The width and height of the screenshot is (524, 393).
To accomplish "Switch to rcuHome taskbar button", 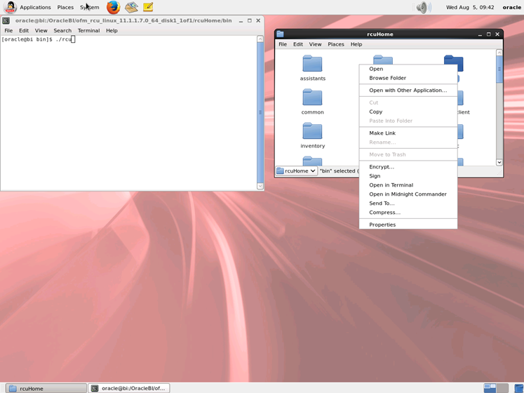I will [x=47, y=388].
